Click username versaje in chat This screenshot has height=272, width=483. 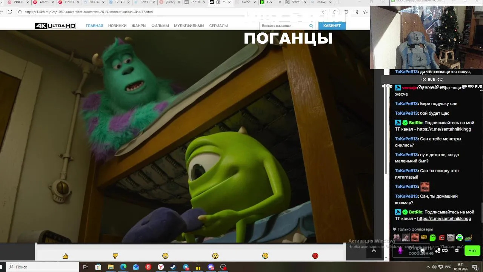click(x=409, y=88)
